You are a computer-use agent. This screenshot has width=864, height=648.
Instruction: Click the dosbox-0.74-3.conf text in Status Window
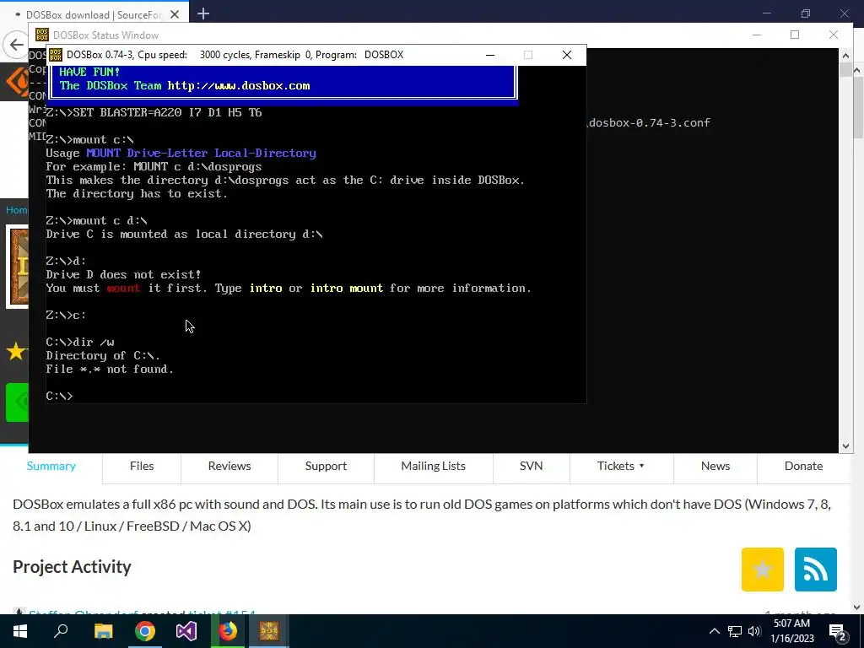650,123
